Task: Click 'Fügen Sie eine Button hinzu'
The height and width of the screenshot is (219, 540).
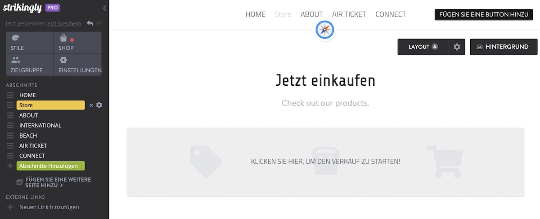Action: pos(483,14)
